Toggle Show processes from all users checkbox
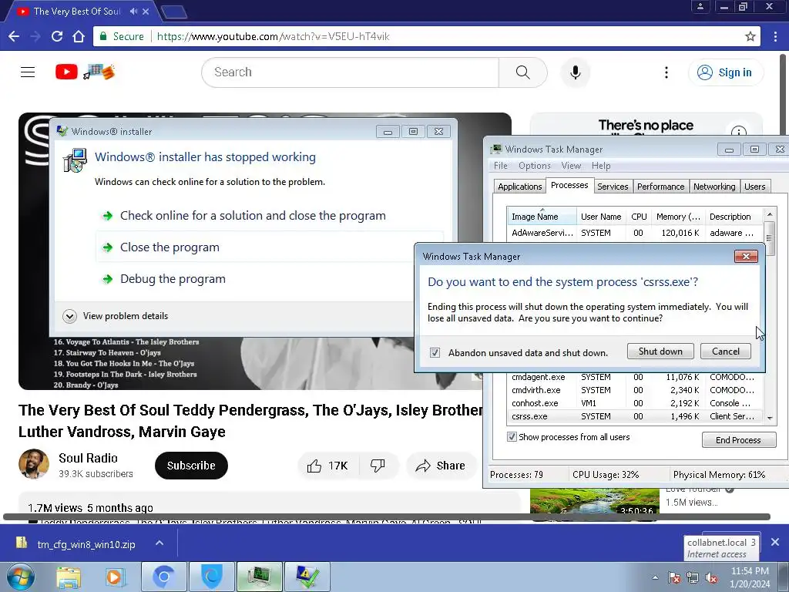The width and height of the screenshot is (789, 592). pyautogui.click(x=512, y=437)
